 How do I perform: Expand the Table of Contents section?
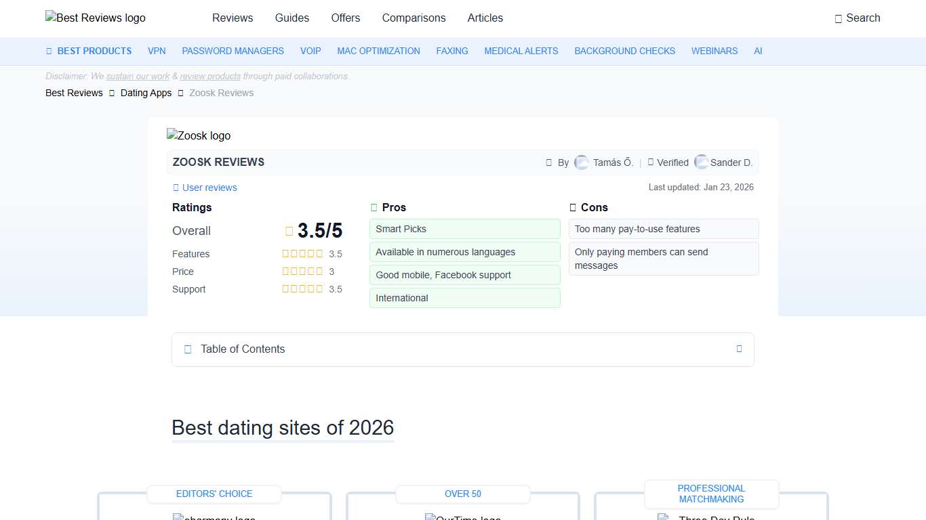click(x=739, y=349)
